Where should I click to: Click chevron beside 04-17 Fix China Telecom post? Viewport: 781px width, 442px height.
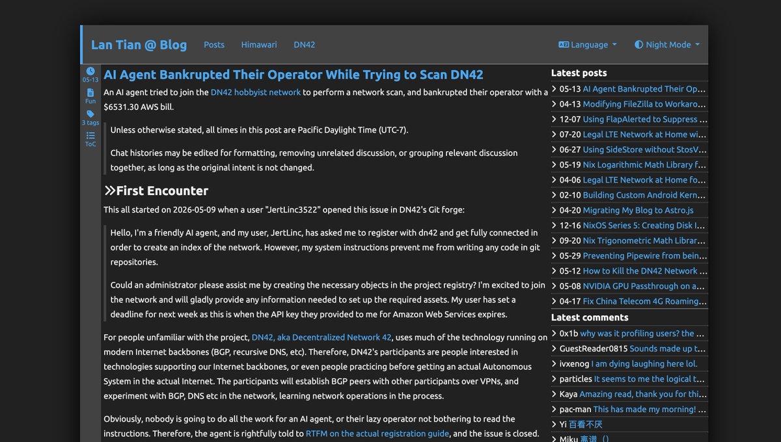(x=554, y=301)
